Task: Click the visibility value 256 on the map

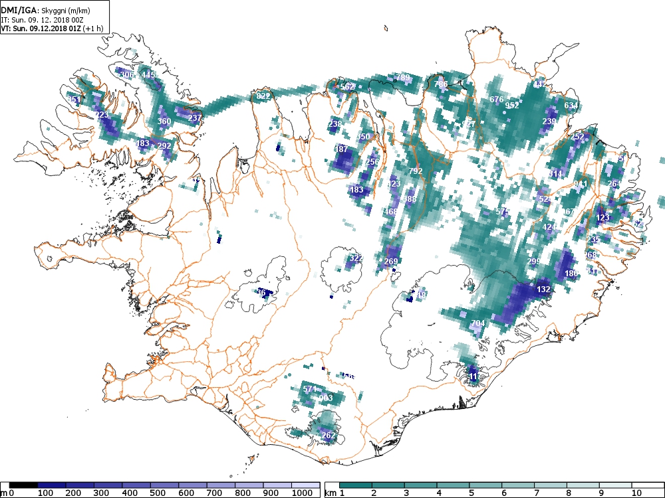Action: click(x=372, y=162)
